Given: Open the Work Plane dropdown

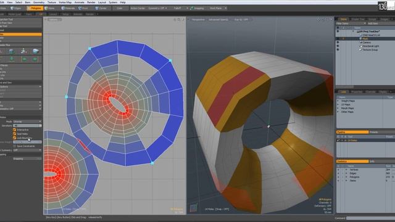Looking at the screenshot, I should (218, 8).
